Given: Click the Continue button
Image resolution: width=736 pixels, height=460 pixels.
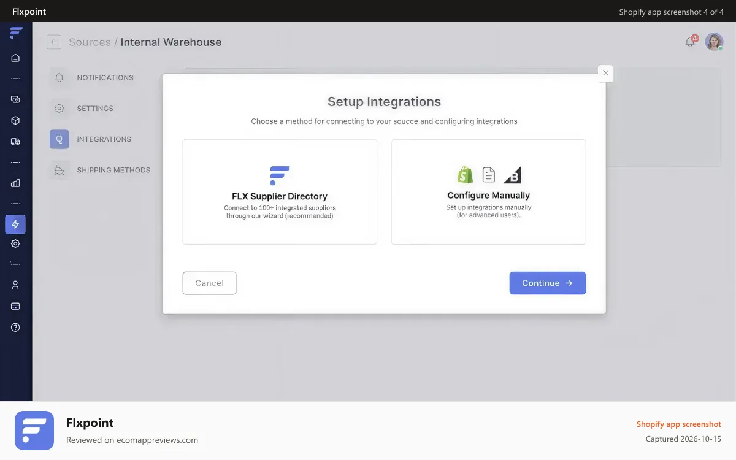Looking at the screenshot, I should tap(548, 283).
